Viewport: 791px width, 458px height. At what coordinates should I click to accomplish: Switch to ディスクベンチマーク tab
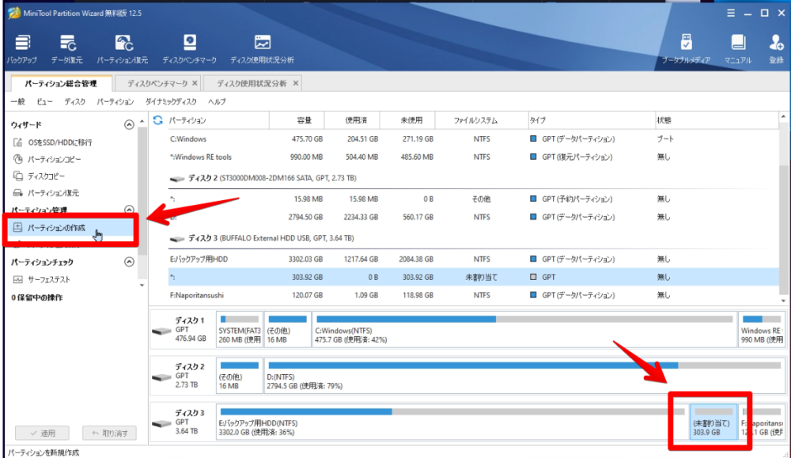[157, 83]
